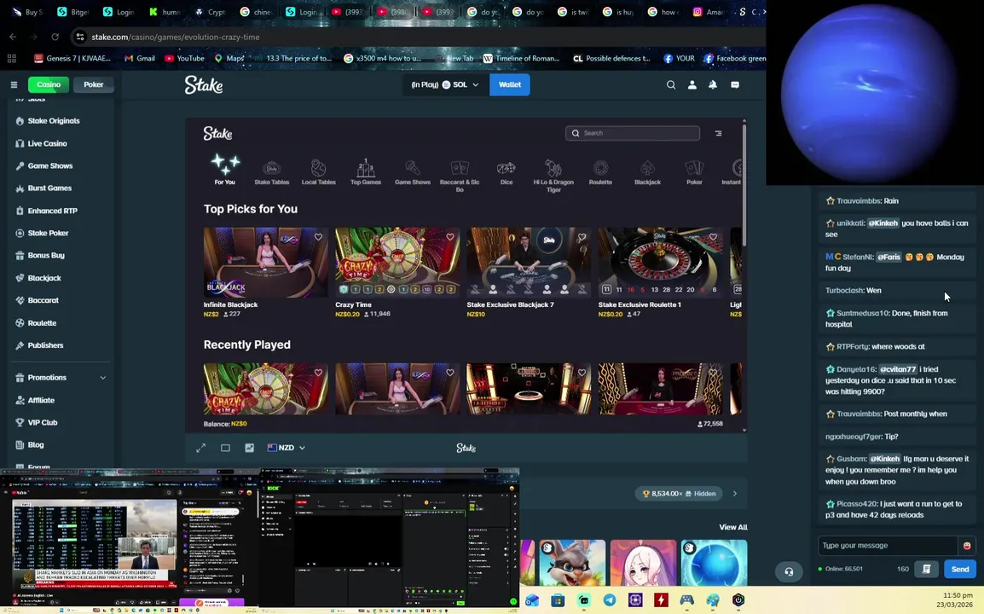Favorite the Crazy Time top pick heart
This screenshot has width=984, height=614.
click(450, 237)
